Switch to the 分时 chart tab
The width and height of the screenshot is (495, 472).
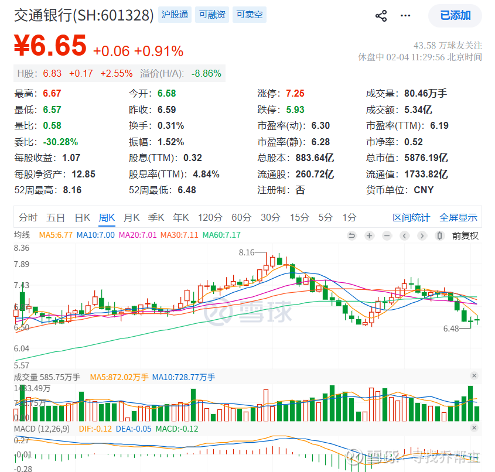point(28,217)
